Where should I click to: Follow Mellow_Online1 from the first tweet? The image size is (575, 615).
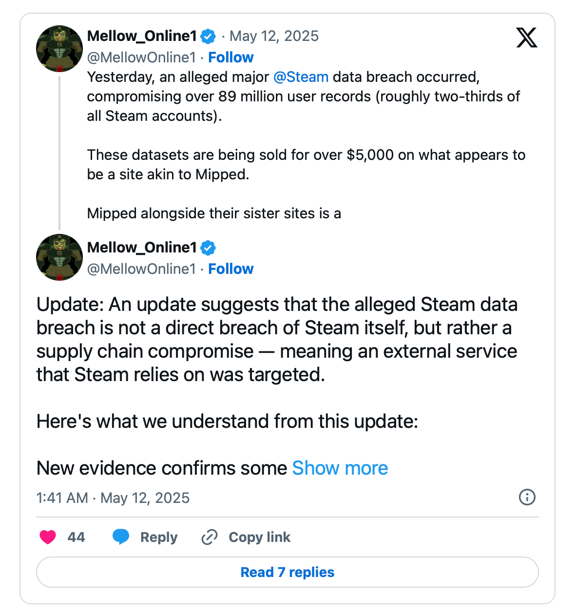[231, 58]
